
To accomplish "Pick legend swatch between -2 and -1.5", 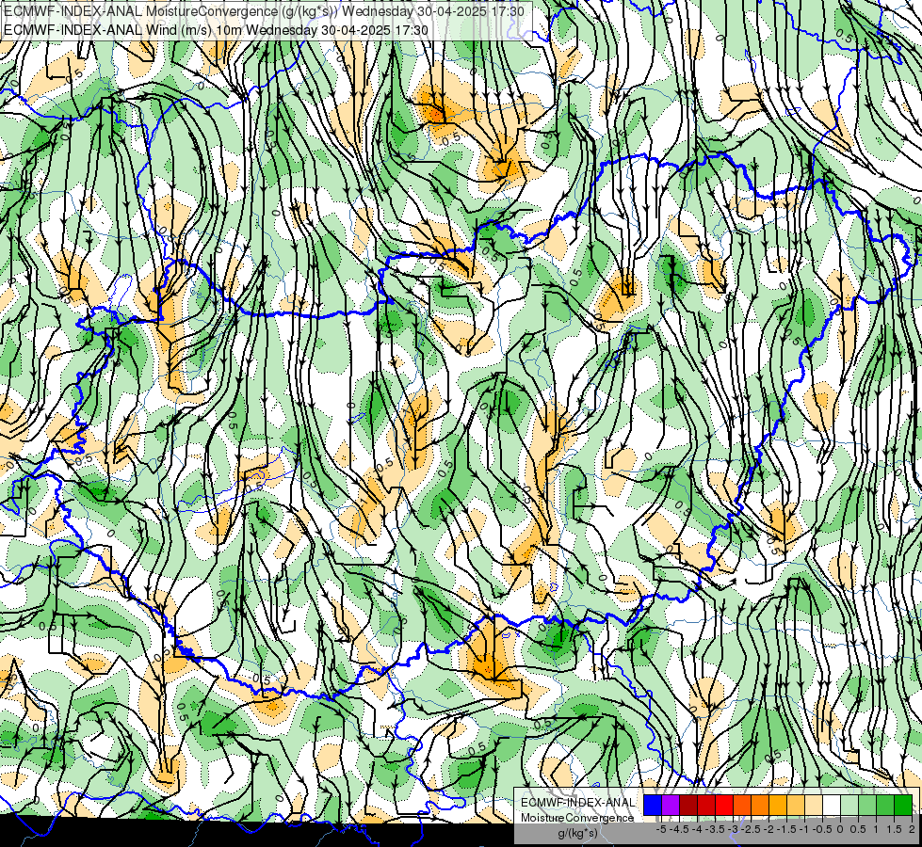I will [778, 806].
